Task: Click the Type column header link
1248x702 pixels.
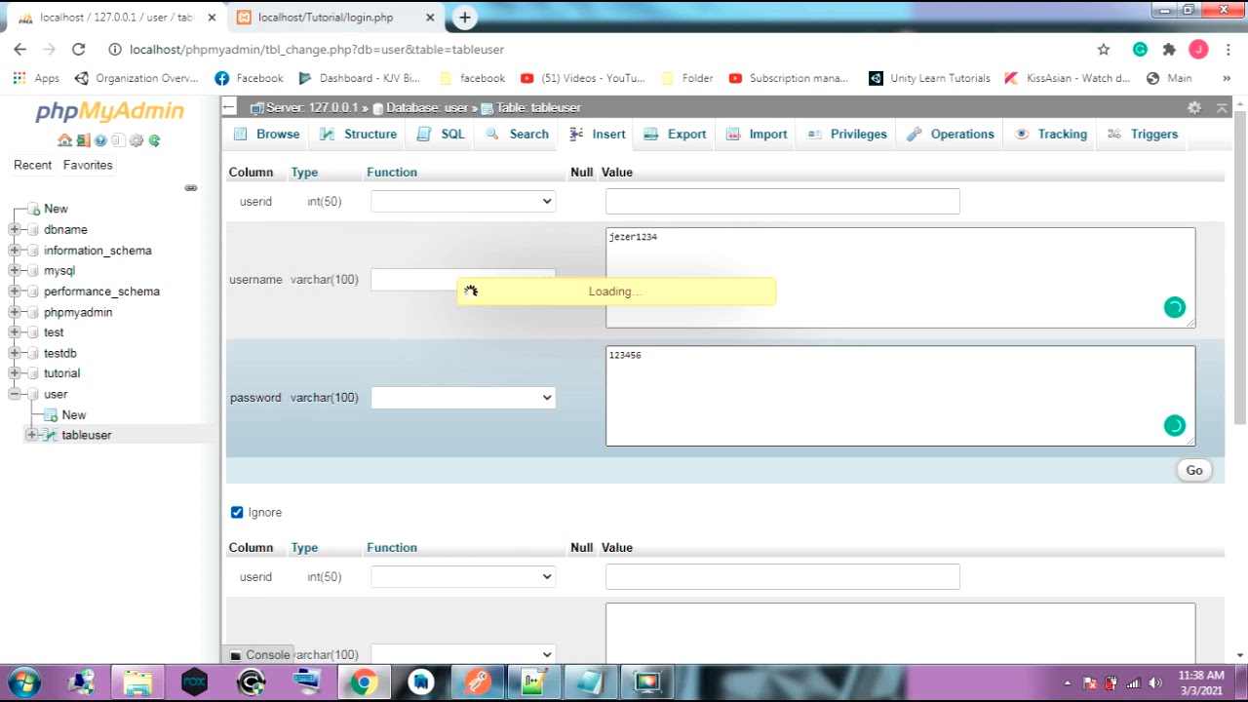Action: pyautogui.click(x=304, y=173)
